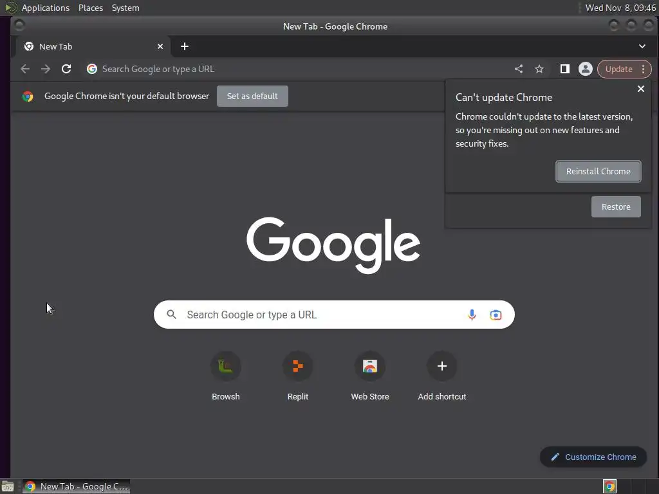Select the New Tab tab
Image resolution: width=659 pixels, height=494 pixels.
(x=93, y=46)
